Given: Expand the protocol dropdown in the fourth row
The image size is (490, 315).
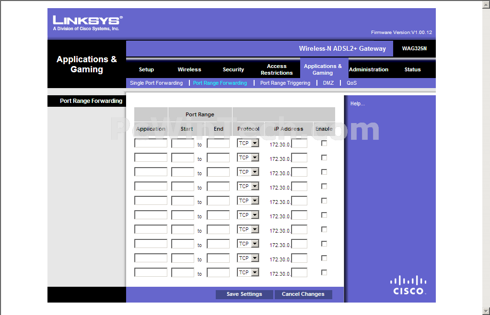Looking at the screenshot, I should [x=248, y=186].
